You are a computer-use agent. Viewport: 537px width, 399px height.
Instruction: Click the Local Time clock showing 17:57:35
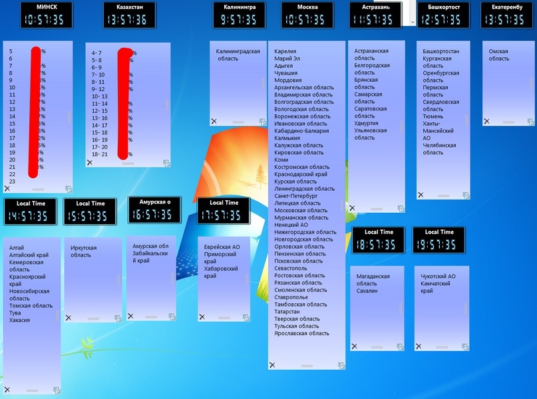[x=224, y=211]
